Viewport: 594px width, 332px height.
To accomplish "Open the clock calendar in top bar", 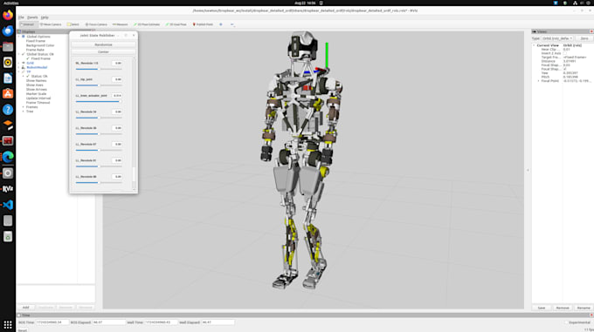I will (305, 3).
